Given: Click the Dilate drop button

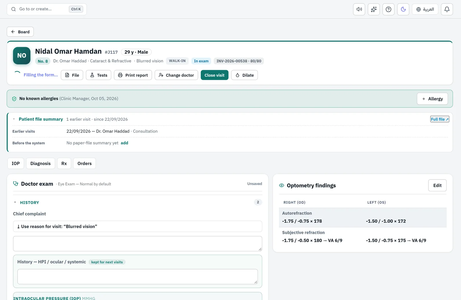Looking at the screenshot, I should tap(244, 75).
